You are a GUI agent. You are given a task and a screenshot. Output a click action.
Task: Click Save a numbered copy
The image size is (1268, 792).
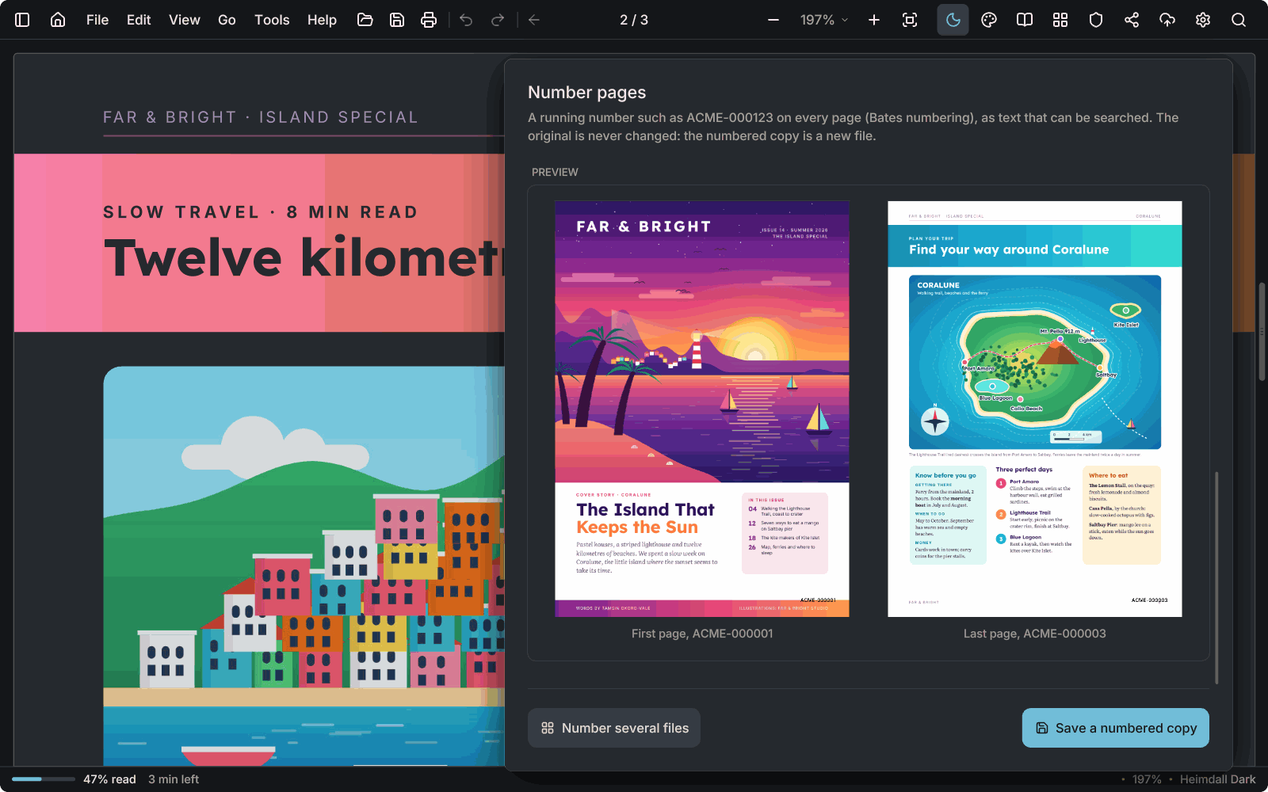point(1116,728)
